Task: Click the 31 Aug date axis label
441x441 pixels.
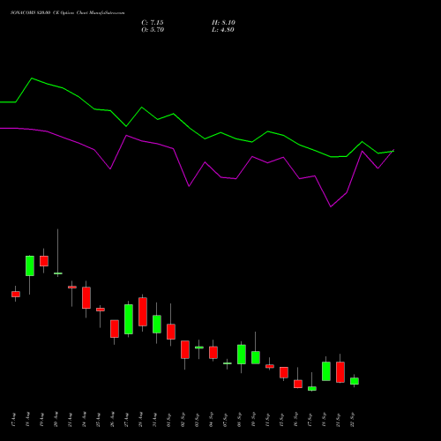Action: click(x=154, y=420)
